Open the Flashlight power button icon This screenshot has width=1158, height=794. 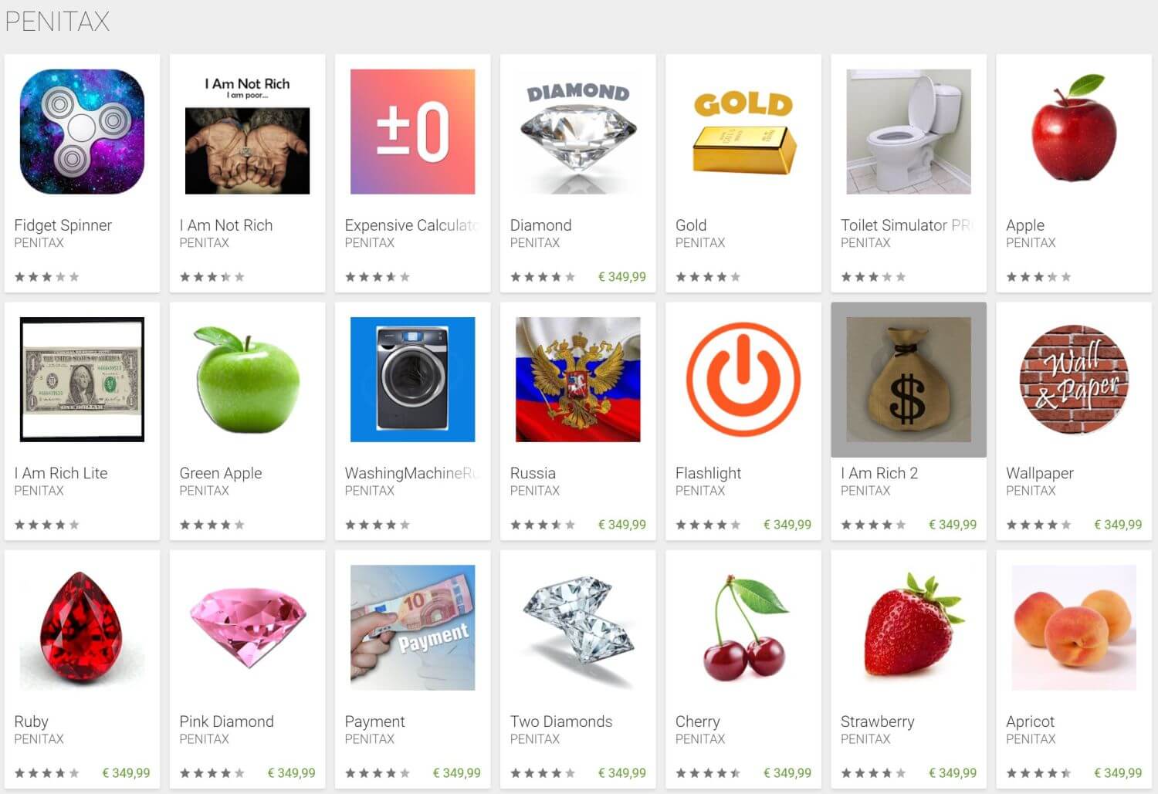coord(743,380)
